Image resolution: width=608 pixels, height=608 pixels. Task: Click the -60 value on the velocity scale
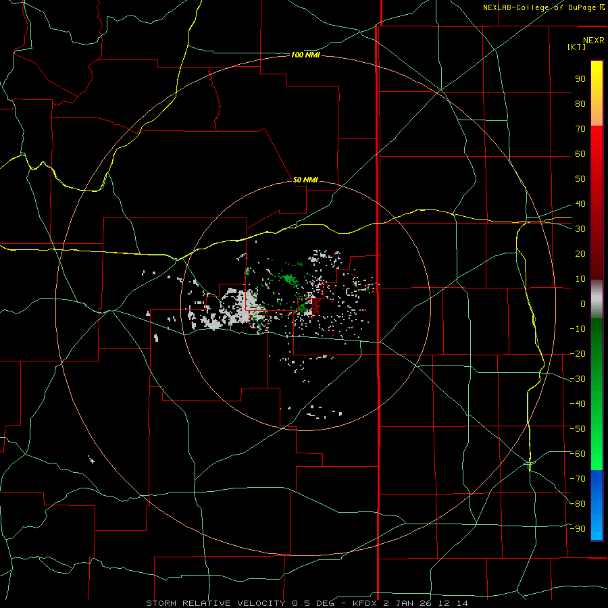578,454
